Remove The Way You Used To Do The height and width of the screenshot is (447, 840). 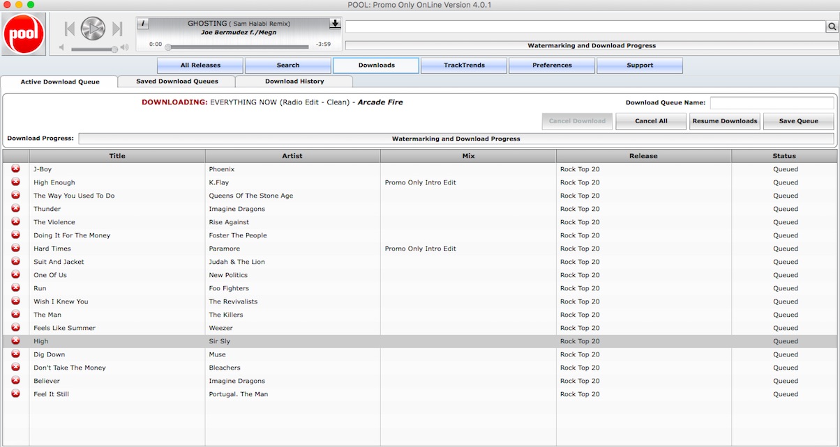click(15, 196)
